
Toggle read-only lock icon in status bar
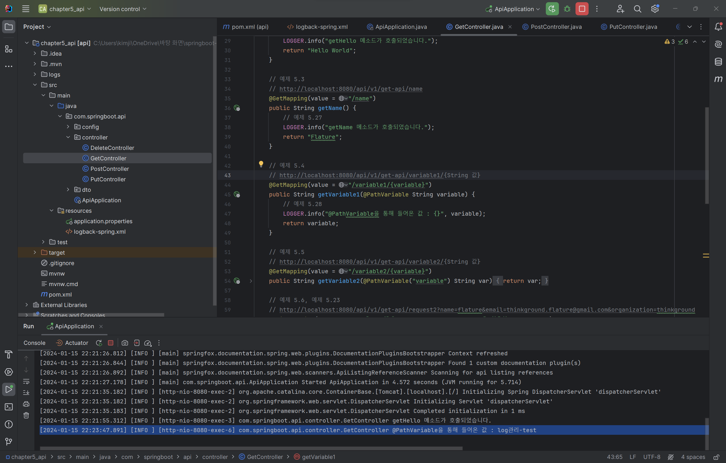point(716,457)
